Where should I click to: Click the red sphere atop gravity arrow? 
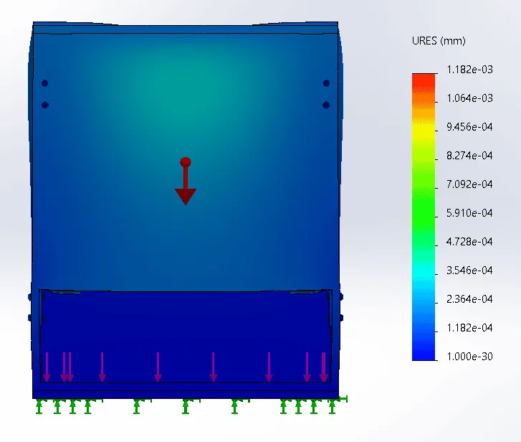click(x=186, y=161)
